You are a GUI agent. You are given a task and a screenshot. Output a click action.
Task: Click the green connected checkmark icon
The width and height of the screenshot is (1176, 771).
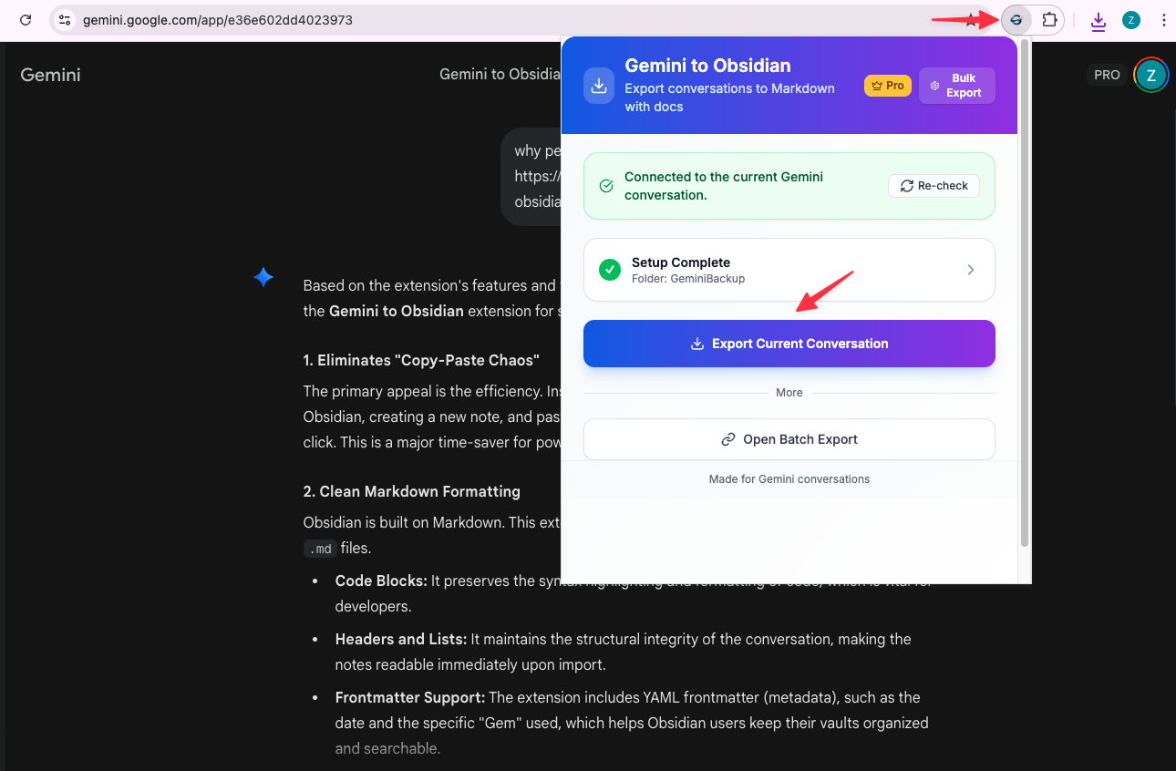[x=606, y=184]
